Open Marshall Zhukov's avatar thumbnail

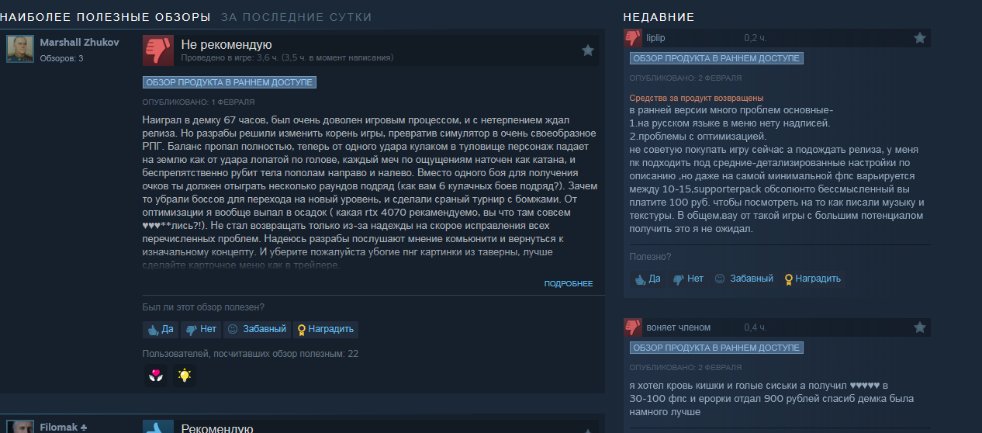click(20, 49)
